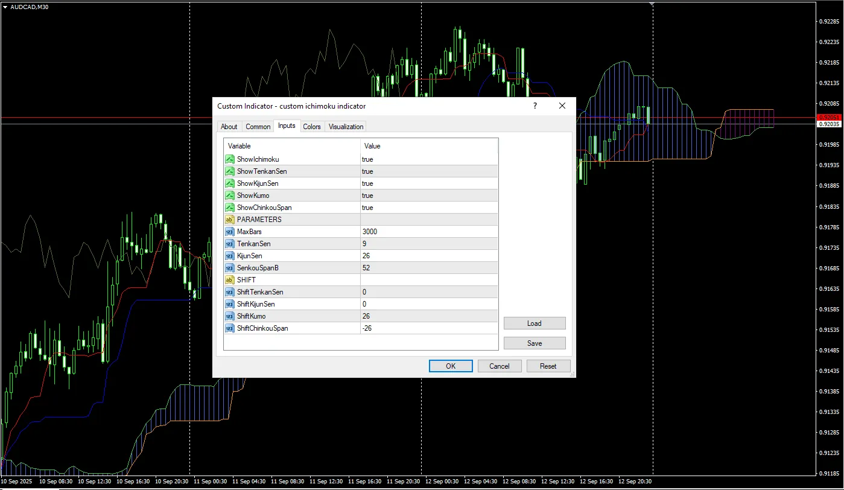The width and height of the screenshot is (844, 490).
Task: Click the ShiftChinkouSpan integer icon
Action: click(x=229, y=328)
